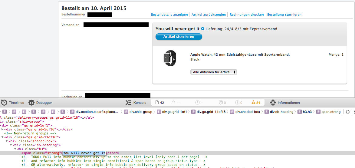Open the 'Alle Aktionen für Artikel' dropdown
The height and width of the screenshot is (168, 355).
point(214,72)
